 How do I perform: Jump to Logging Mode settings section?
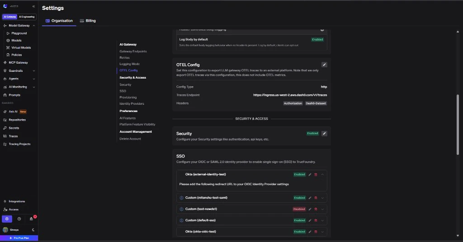click(129, 64)
